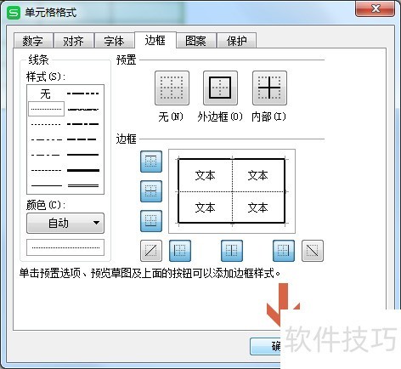401x369 pixels.
Task: Open the 字体 tab
Action: [x=115, y=41]
